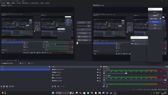Mute デスクトップ音声 with its speaker icon
This screenshot has width=168, height=95.
coord(104,80)
